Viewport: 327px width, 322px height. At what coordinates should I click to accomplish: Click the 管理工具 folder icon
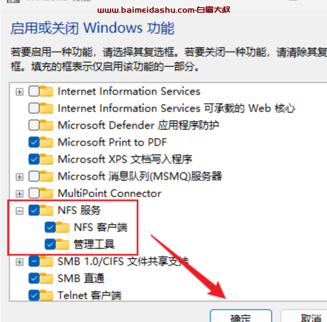coord(62,244)
